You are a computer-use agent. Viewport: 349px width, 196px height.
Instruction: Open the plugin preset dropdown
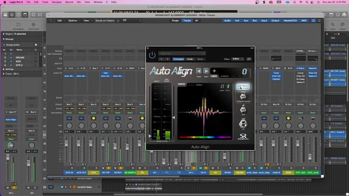pyautogui.click(x=182, y=53)
